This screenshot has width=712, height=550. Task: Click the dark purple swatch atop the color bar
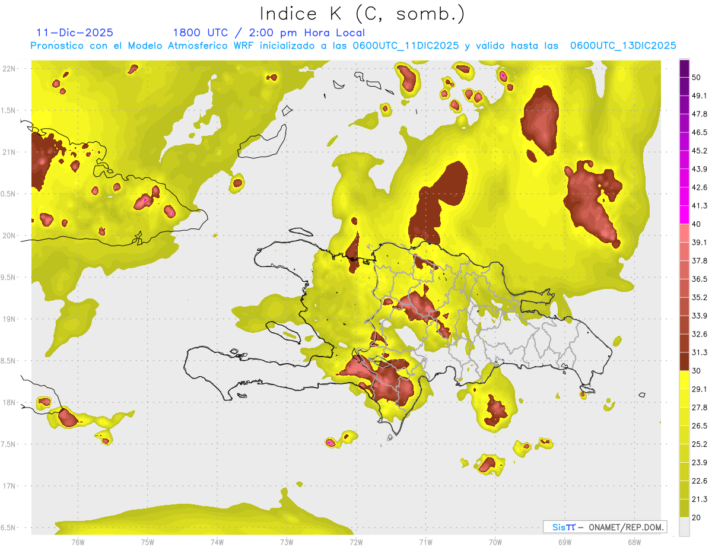pyautogui.click(x=684, y=68)
